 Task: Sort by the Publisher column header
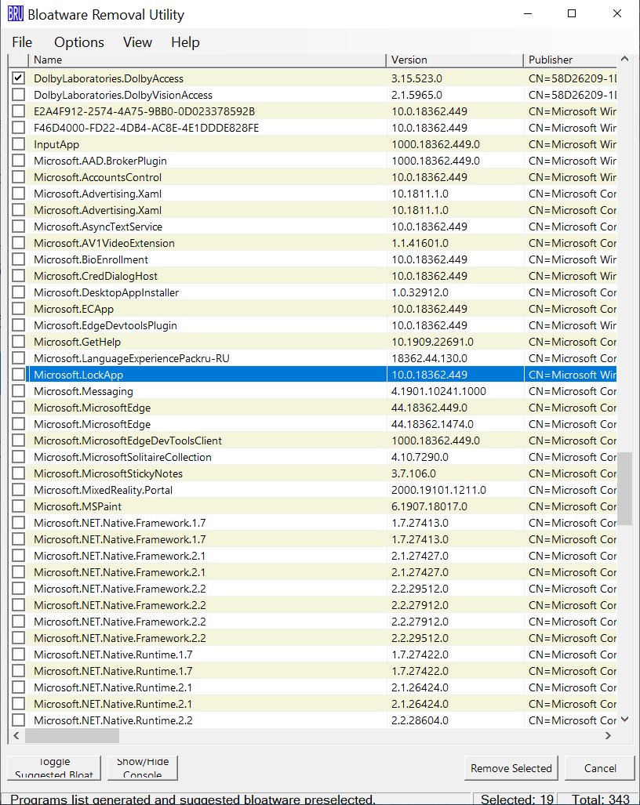point(570,60)
